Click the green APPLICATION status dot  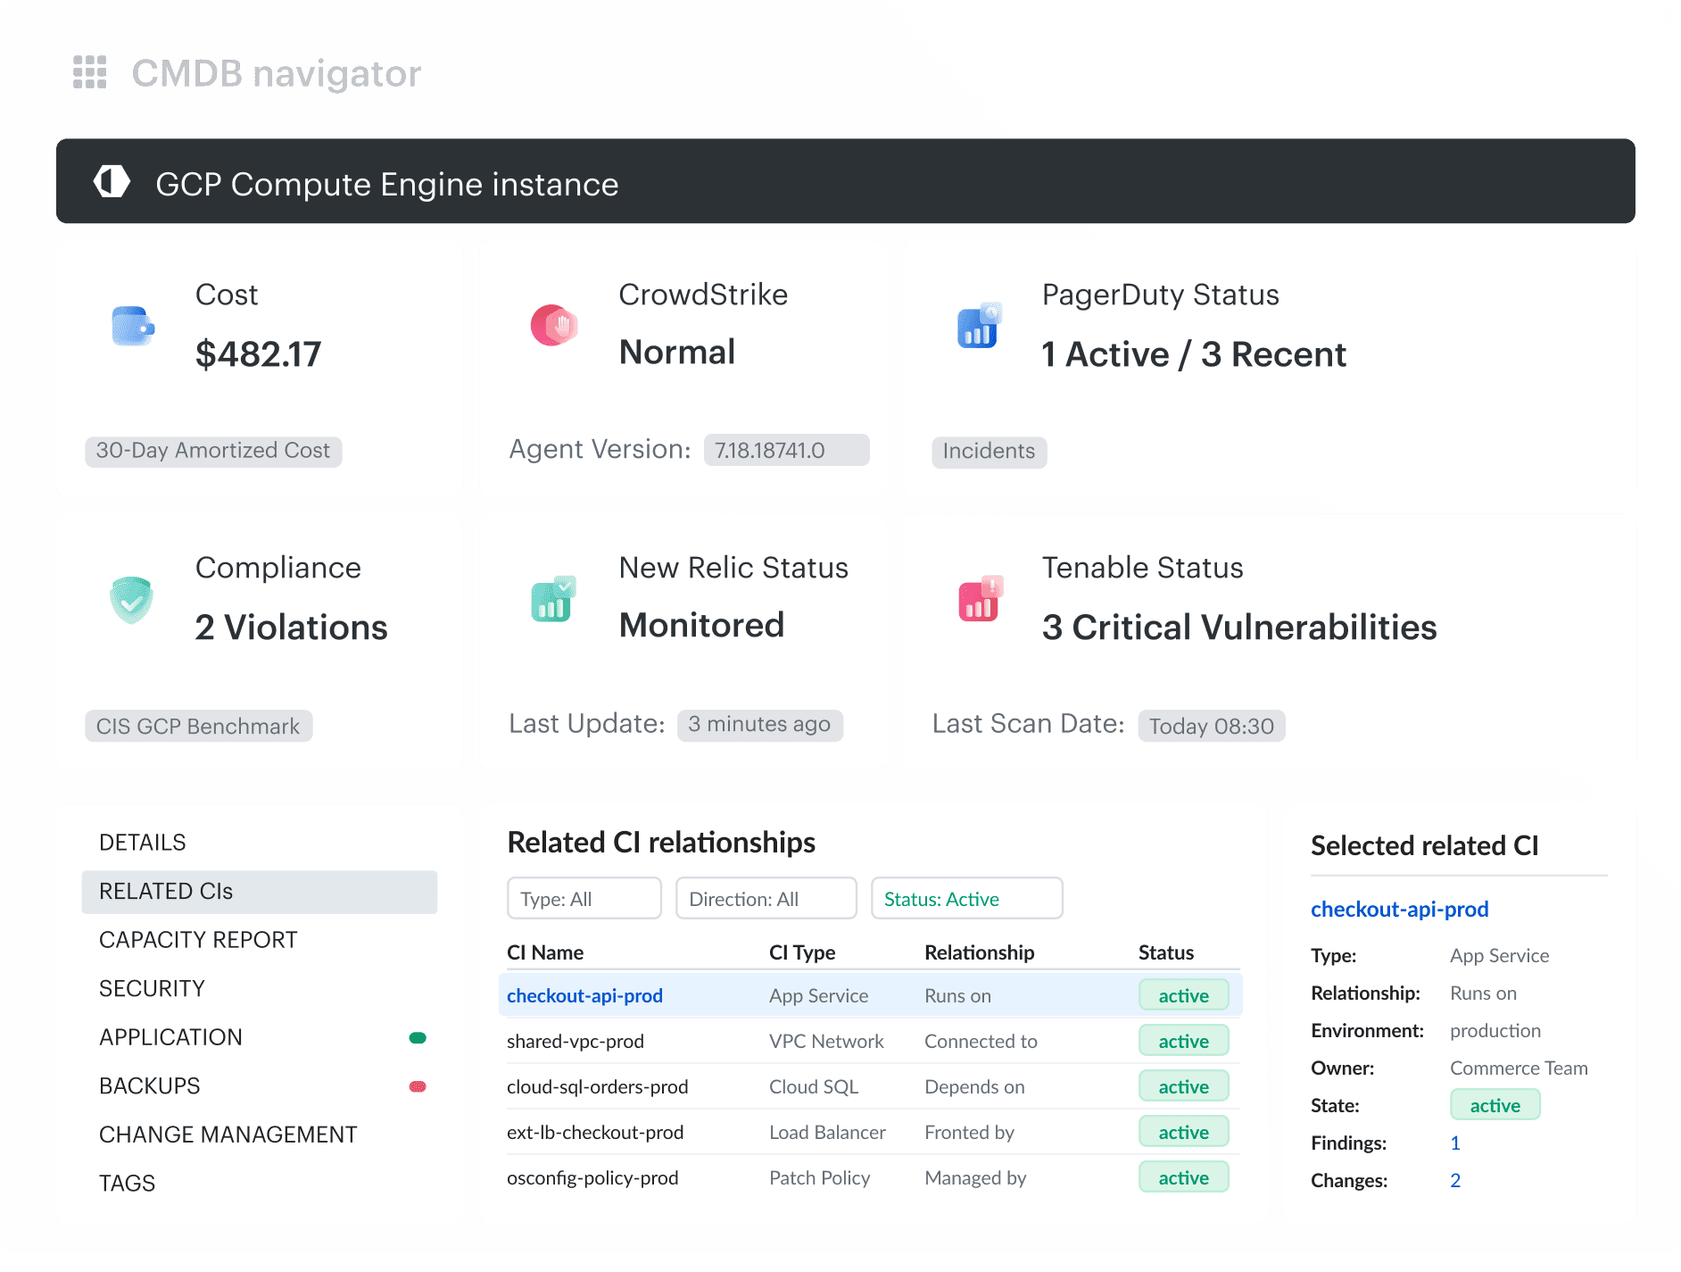tap(418, 1038)
